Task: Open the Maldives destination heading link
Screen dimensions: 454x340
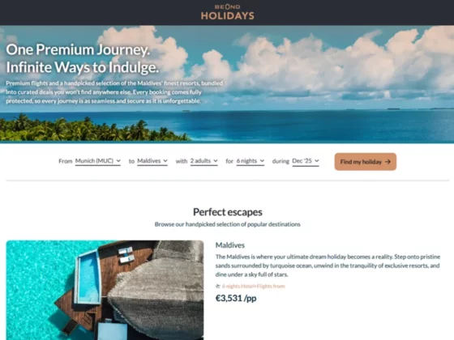Action: tap(230, 245)
